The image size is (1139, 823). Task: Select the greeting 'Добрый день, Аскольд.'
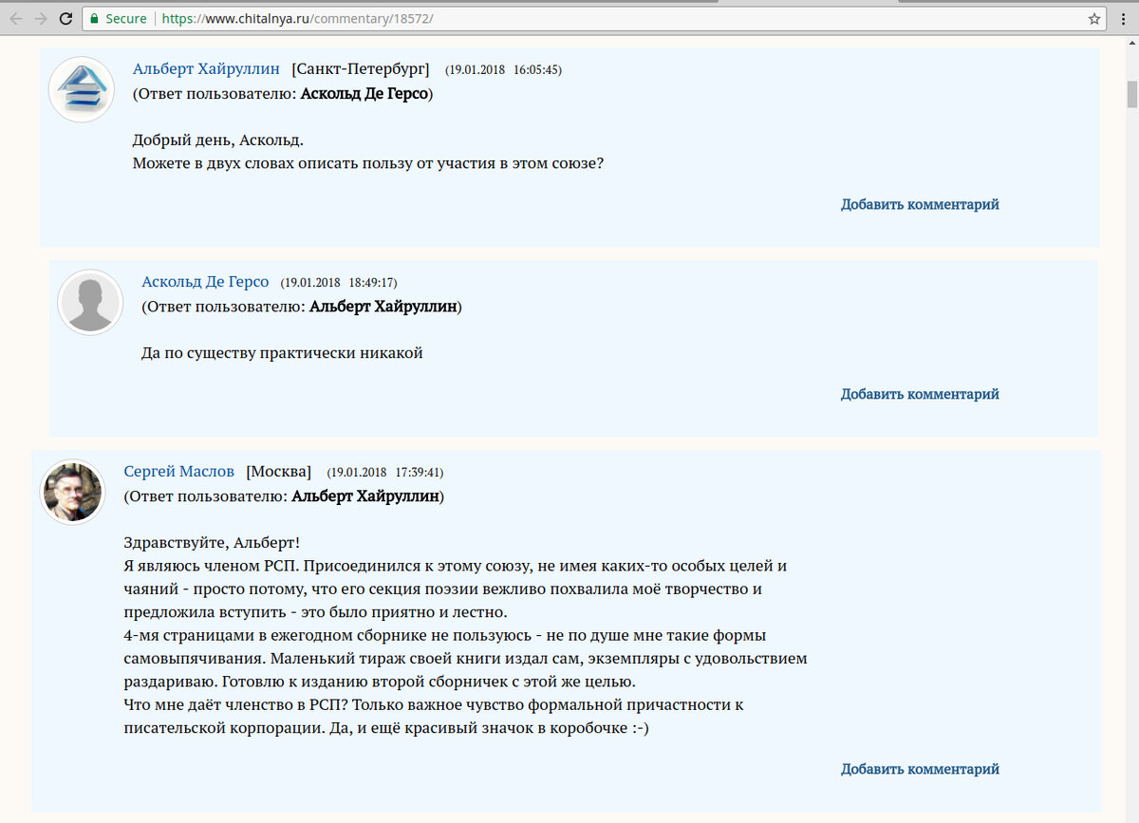click(218, 140)
